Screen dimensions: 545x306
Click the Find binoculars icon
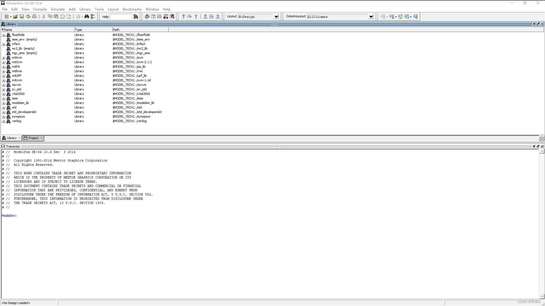point(87,17)
